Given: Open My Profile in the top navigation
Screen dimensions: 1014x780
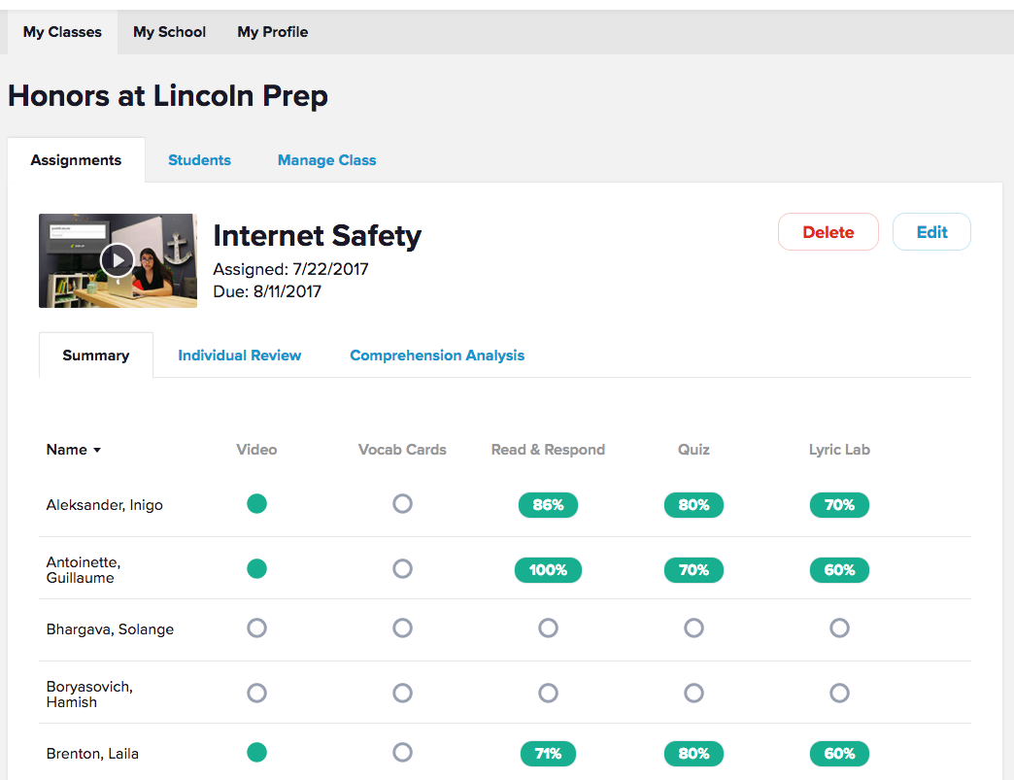Looking at the screenshot, I should (x=272, y=32).
